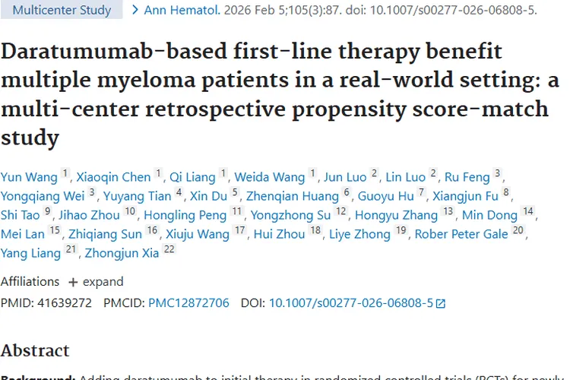
Task: Click author Rober Peter Gale
Action: (461, 234)
